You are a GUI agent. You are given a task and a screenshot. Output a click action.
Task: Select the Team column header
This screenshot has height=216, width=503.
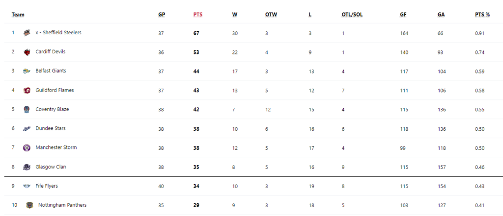18,15
